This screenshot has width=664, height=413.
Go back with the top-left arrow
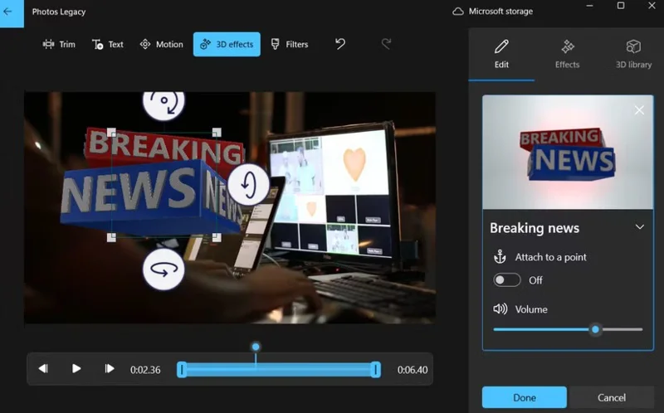pos(12,13)
